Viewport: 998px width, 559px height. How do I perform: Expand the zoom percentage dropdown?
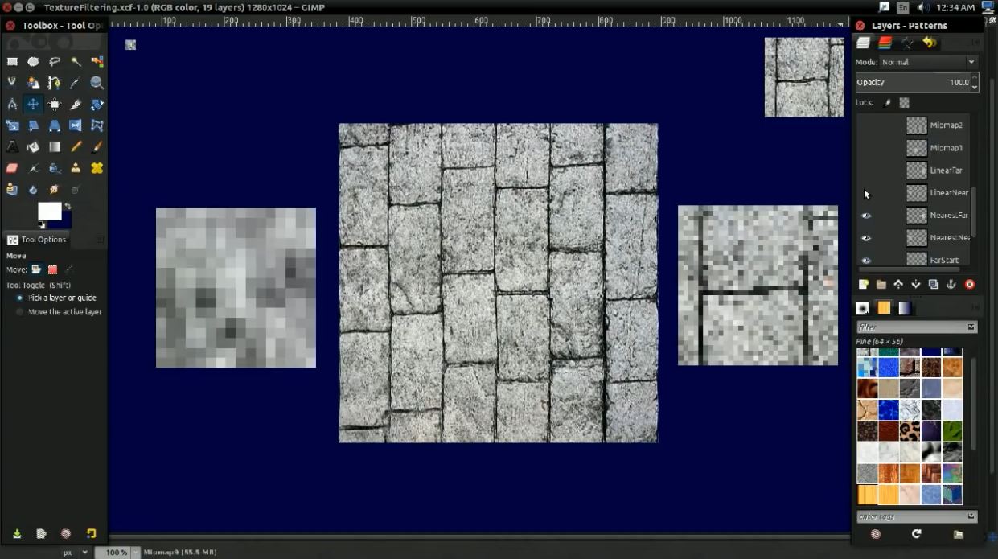(x=135, y=553)
